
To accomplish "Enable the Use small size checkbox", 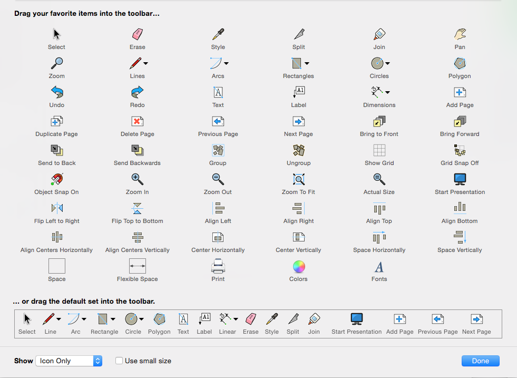I will tap(119, 361).
